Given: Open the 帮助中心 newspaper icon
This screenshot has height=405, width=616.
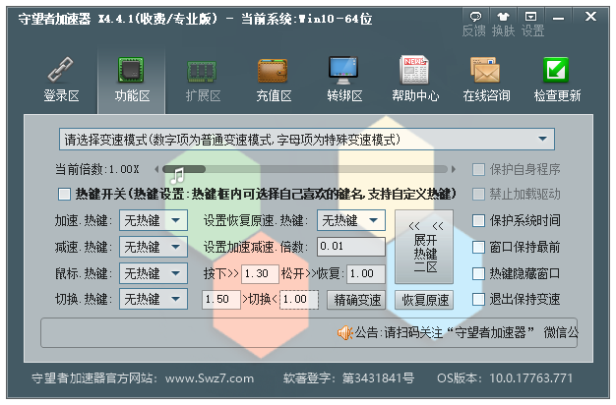Looking at the screenshot, I should [x=414, y=70].
